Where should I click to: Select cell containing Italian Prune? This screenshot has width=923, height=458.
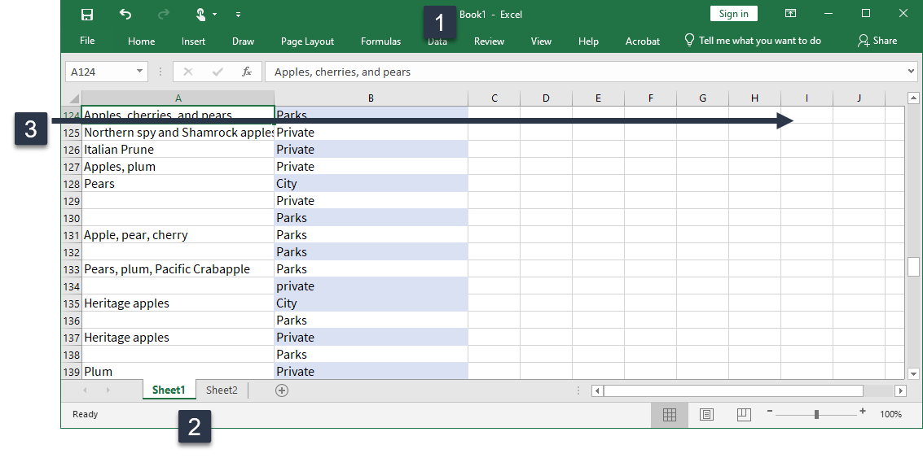(x=178, y=150)
